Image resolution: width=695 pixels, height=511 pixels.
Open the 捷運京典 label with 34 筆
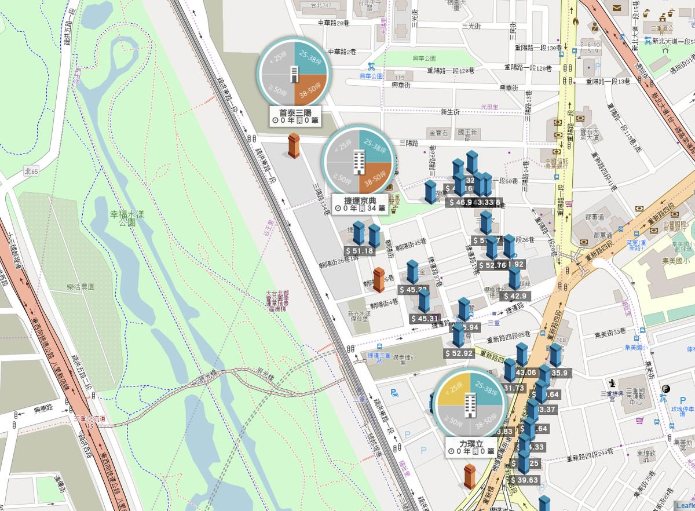(360, 203)
